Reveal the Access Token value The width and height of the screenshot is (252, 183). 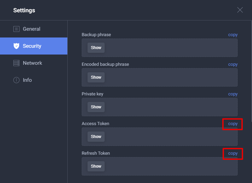[96, 137]
